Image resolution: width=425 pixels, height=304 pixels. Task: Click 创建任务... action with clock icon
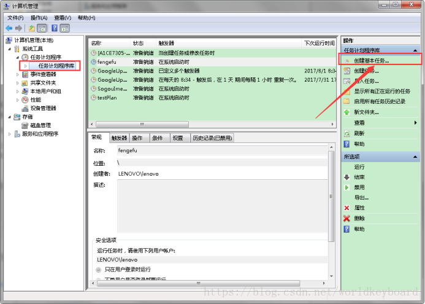[x=366, y=71]
